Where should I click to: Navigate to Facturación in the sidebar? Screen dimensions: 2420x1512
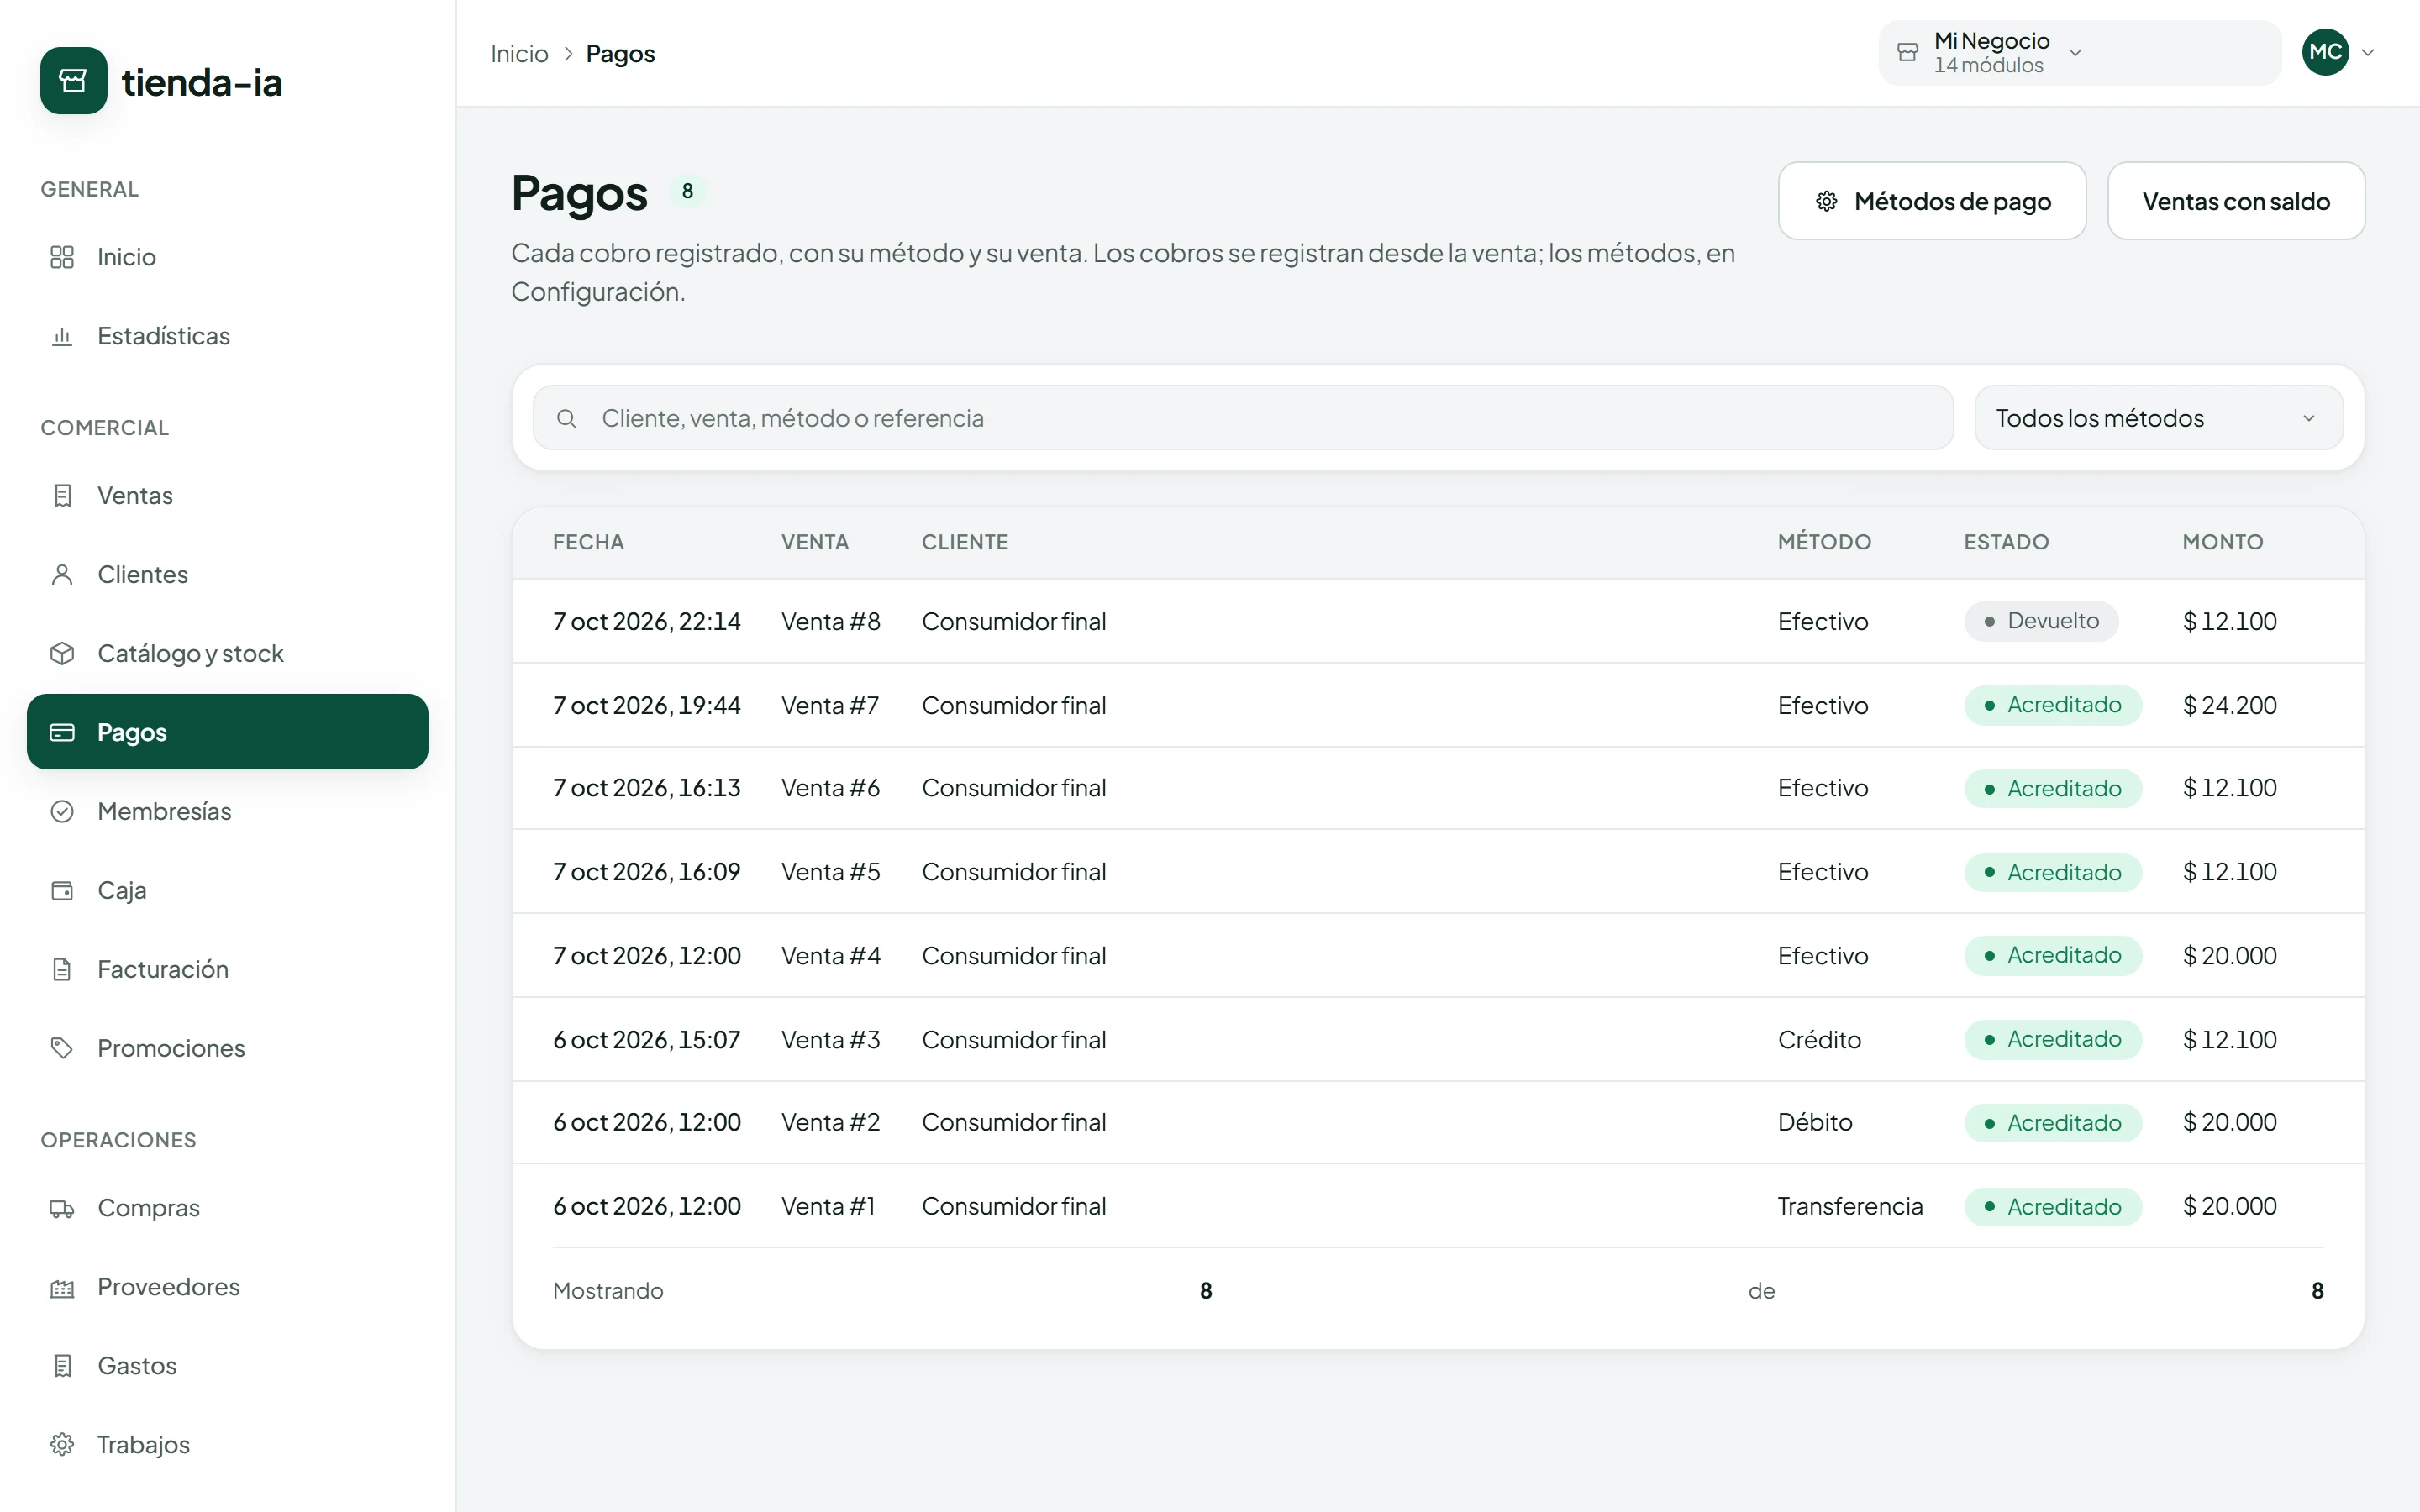[x=228, y=969]
